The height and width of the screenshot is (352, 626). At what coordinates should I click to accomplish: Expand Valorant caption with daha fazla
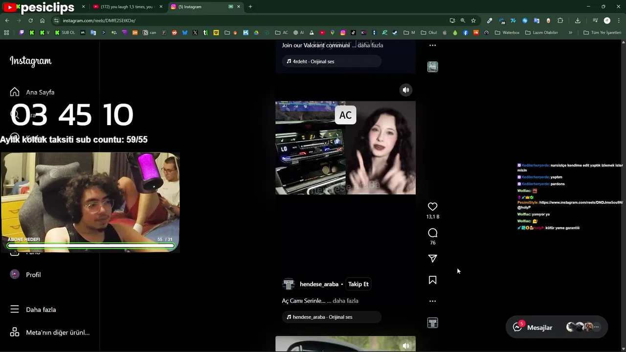370,45
